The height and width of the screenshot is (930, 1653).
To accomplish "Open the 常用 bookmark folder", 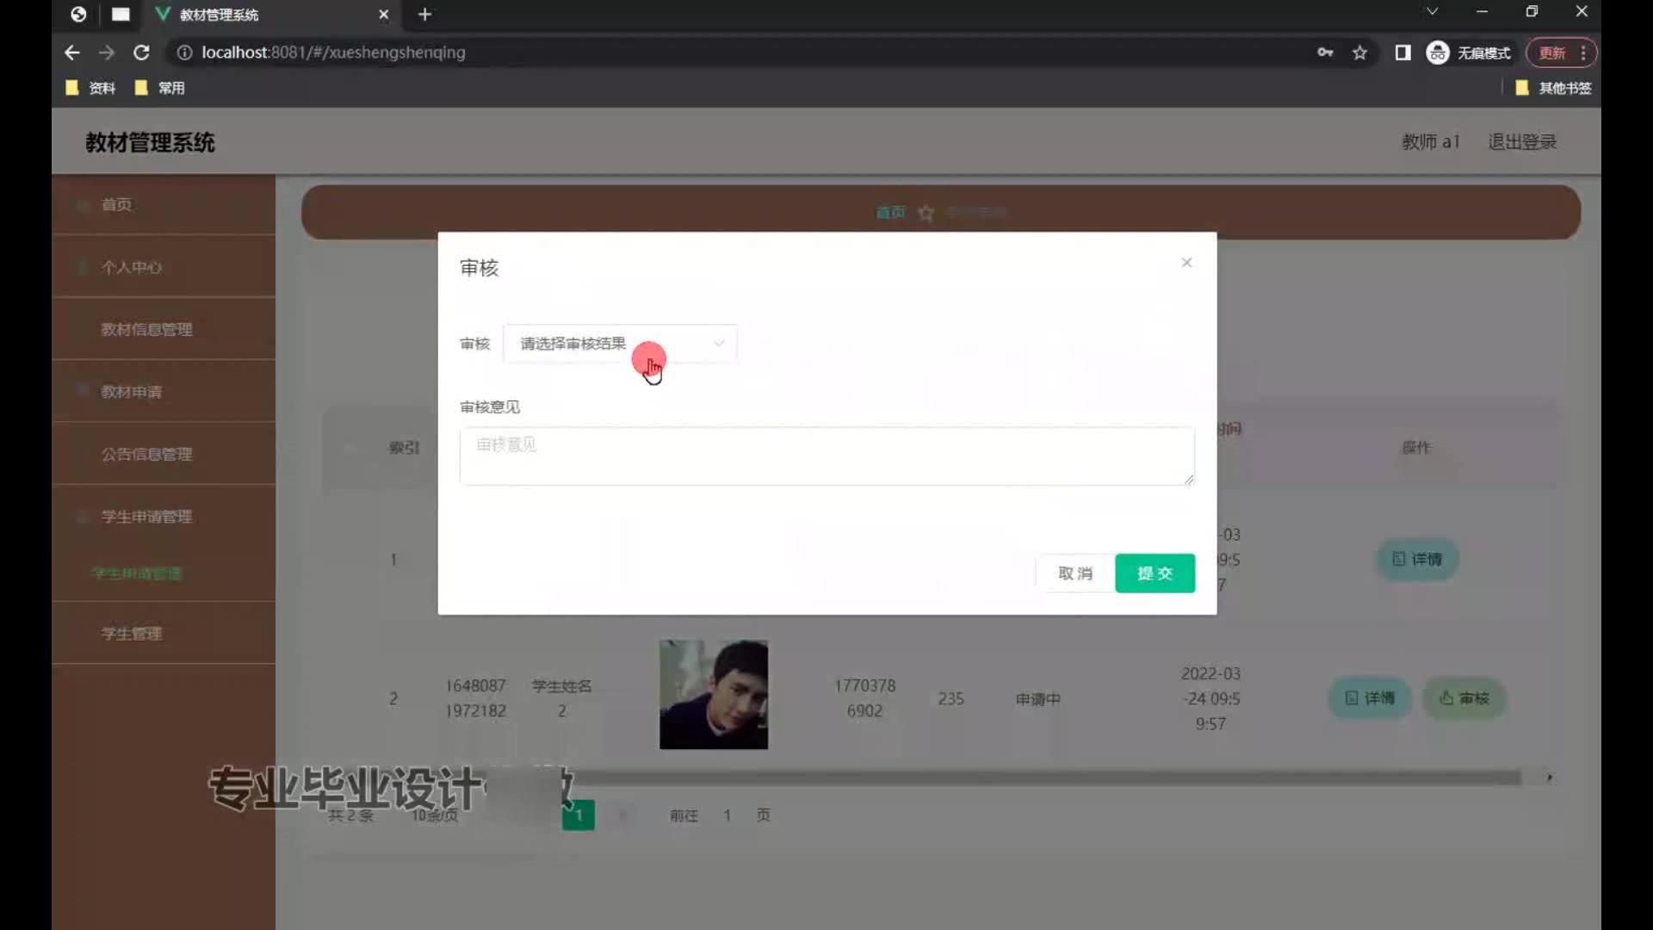I will [159, 88].
